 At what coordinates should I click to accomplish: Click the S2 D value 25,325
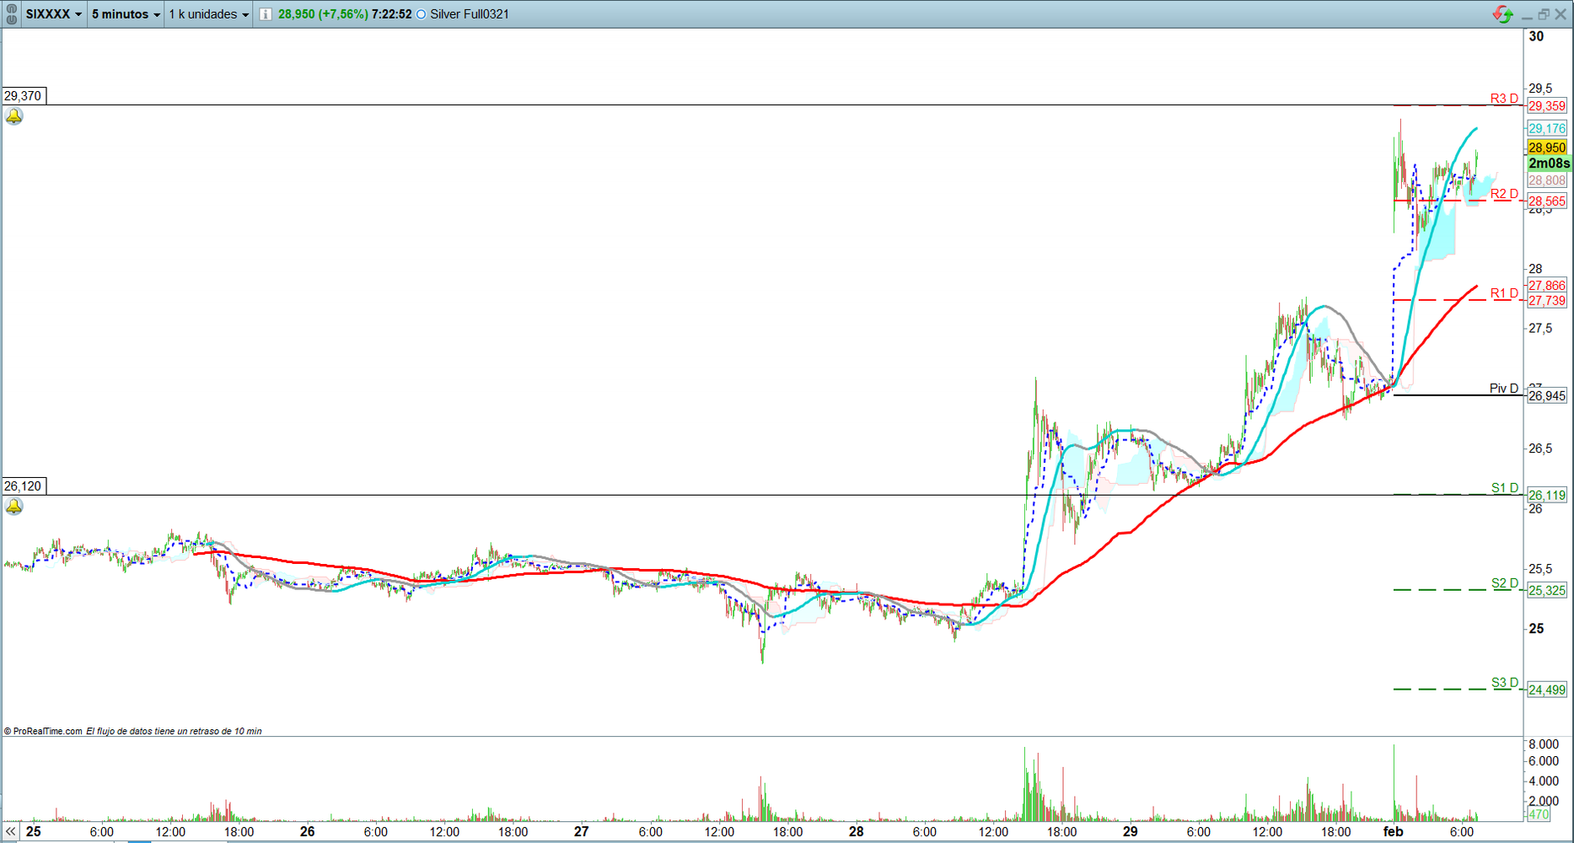tap(1547, 591)
